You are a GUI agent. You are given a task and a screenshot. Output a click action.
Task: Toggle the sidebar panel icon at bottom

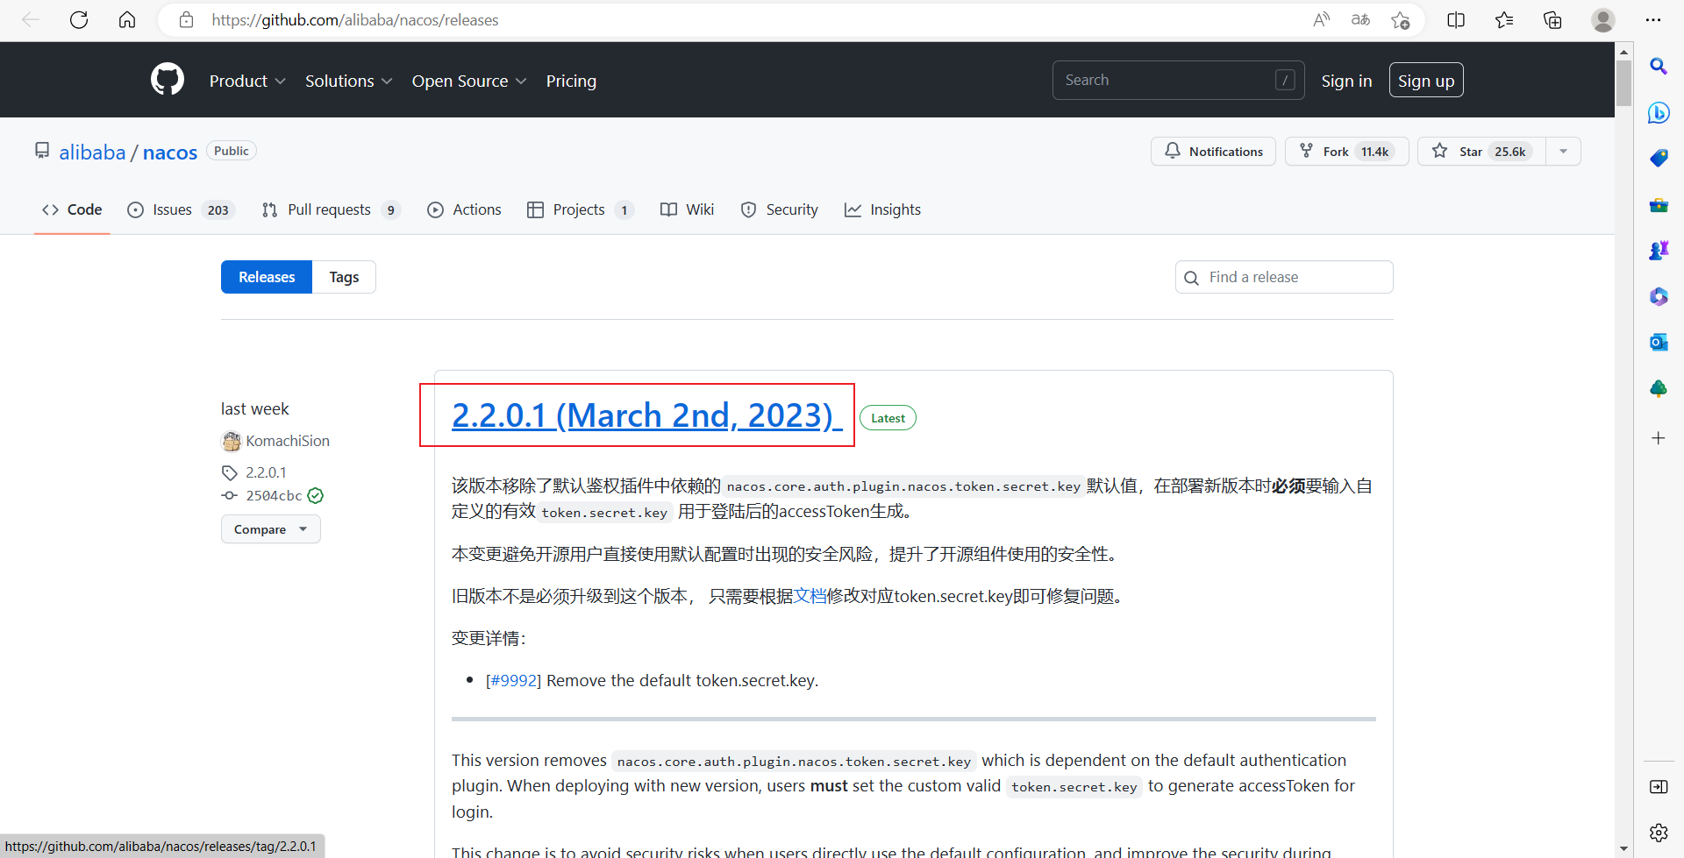tap(1658, 787)
